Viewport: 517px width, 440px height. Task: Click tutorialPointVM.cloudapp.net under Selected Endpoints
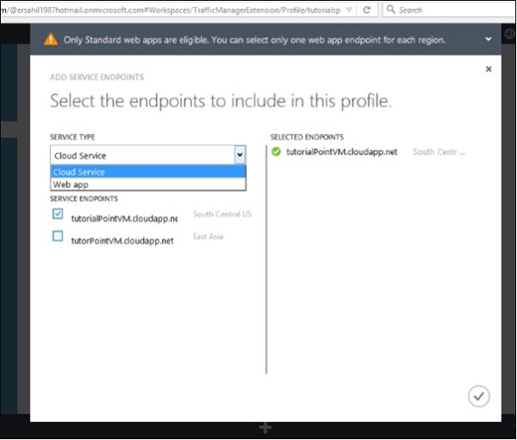coord(342,152)
